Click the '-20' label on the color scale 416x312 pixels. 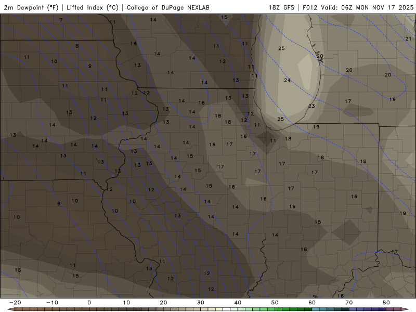coord(15,303)
